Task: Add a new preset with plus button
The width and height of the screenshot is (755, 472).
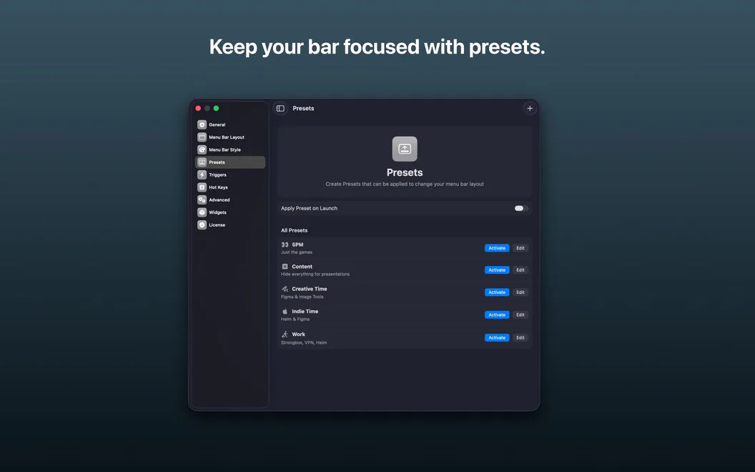Action: point(530,109)
